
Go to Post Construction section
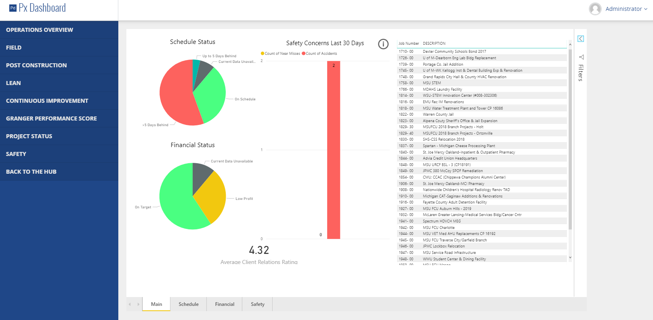[x=59, y=65]
